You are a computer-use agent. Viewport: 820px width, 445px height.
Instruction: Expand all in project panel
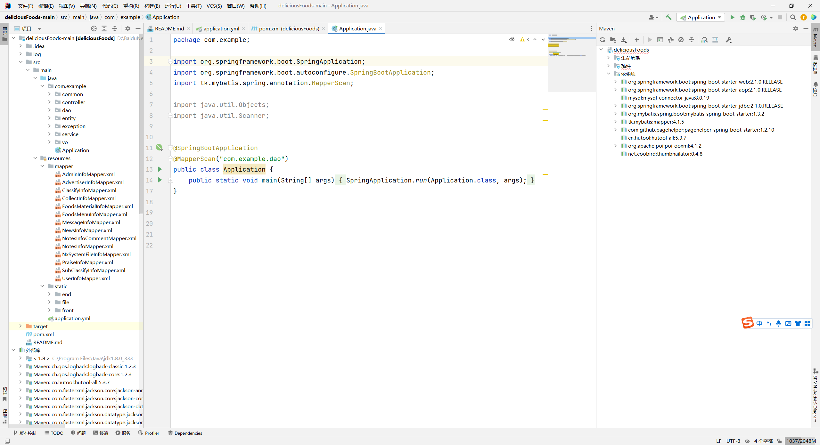pyautogui.click(x=104, y=28)
